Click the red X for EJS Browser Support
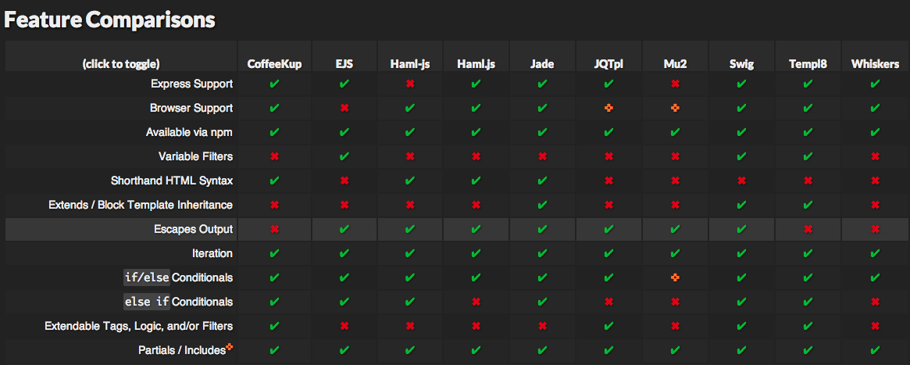The width and height of the screenshot is (910, 365). point(344,108)
